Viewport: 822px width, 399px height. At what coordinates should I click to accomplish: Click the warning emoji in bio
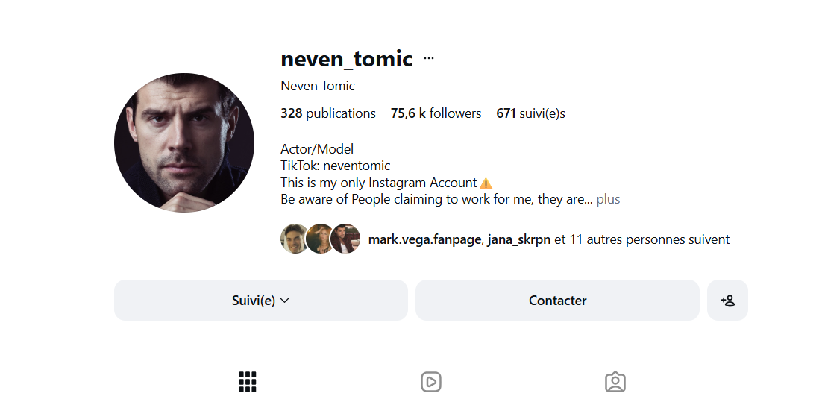tap(486, 183)
